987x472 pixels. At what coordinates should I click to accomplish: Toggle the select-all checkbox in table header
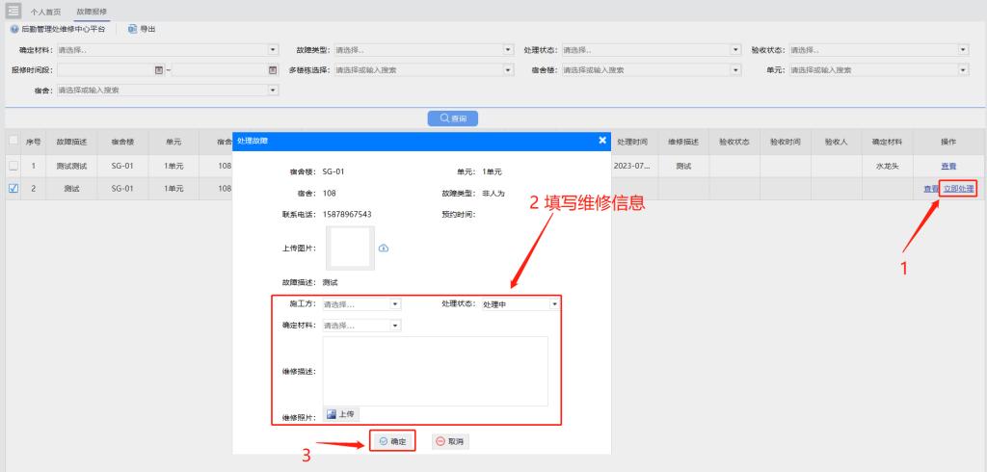click(13, 142)
